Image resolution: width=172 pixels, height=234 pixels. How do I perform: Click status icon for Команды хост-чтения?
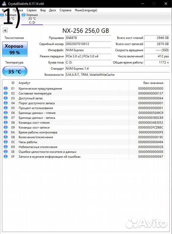click(6, 122)
